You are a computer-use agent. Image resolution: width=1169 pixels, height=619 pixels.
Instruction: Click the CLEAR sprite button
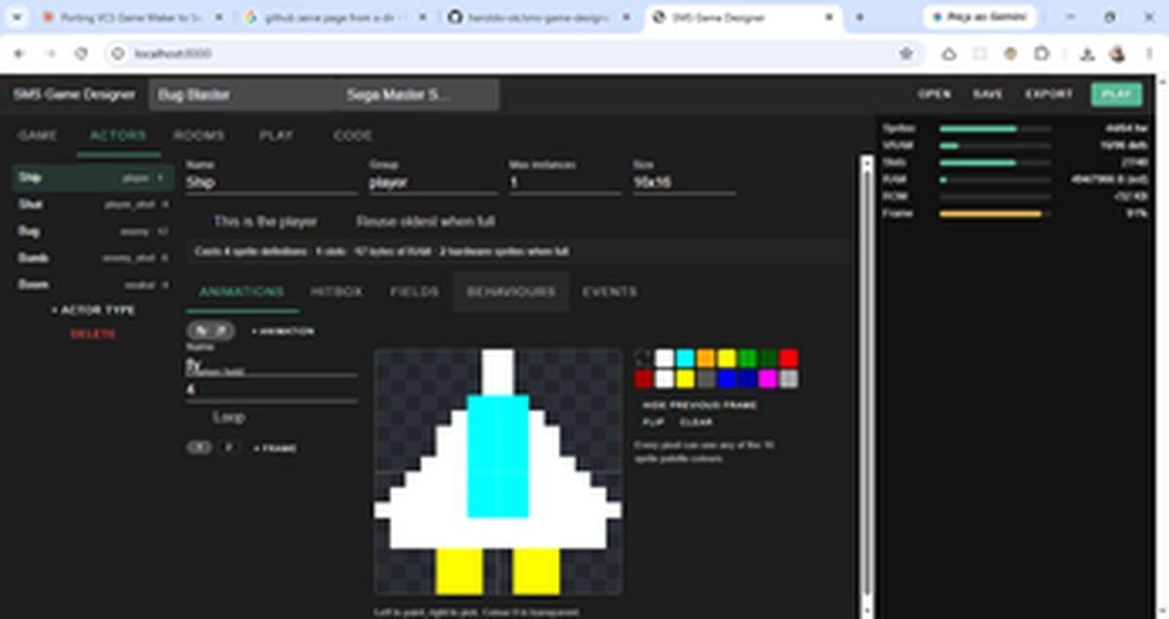pyautogui.click(x=697, y=422)
